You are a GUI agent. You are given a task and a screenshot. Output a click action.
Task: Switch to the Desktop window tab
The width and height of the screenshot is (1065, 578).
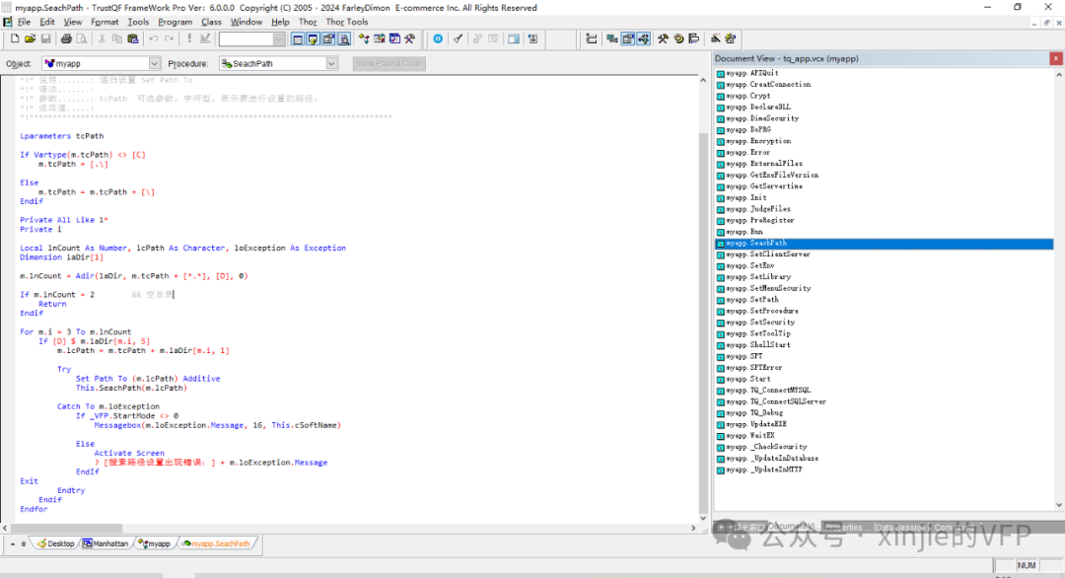tap(56, 543)
